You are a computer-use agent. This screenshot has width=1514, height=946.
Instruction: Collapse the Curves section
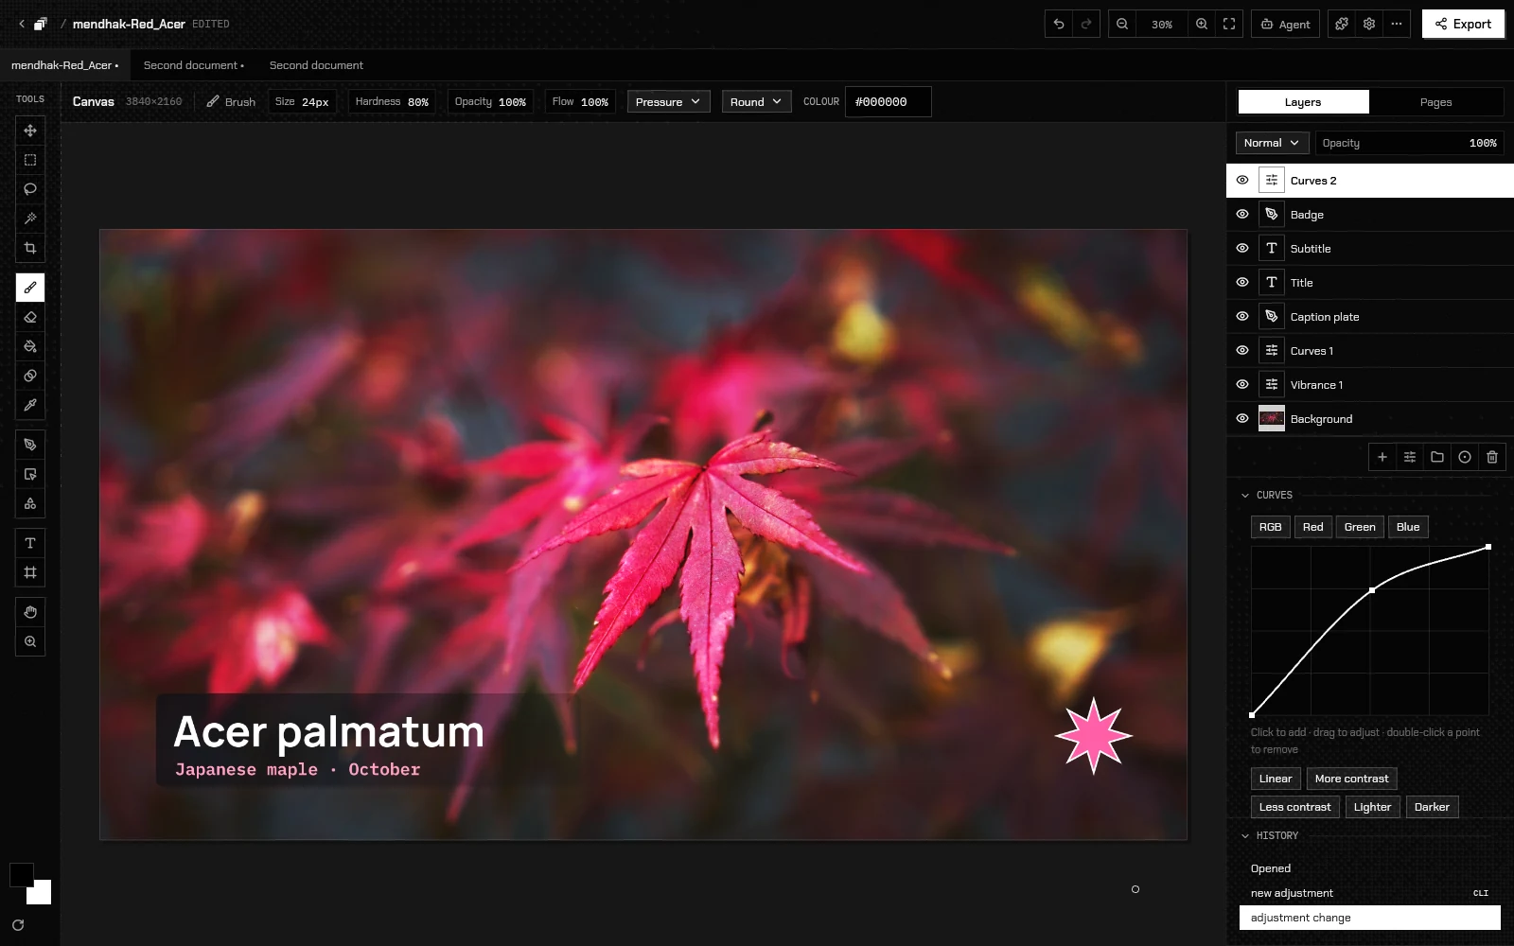click(1245, 495)
